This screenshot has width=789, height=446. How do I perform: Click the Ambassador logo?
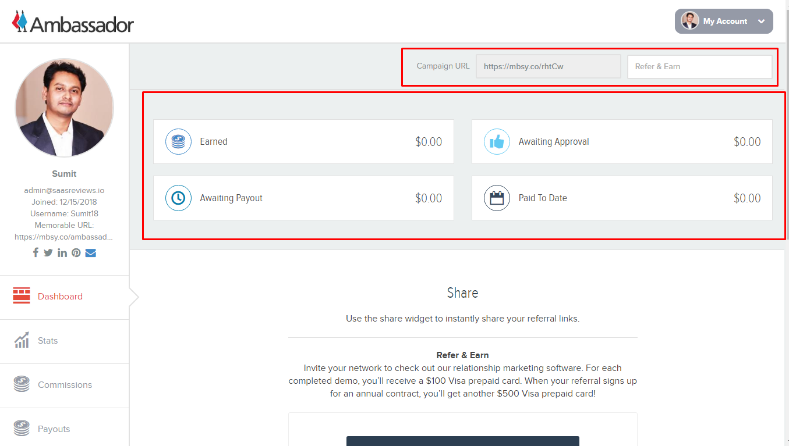[73, 22]
